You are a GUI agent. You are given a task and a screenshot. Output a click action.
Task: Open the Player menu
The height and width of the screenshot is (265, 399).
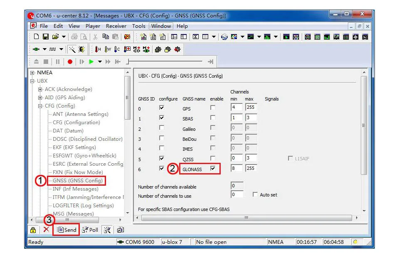[x=93, y=26]
